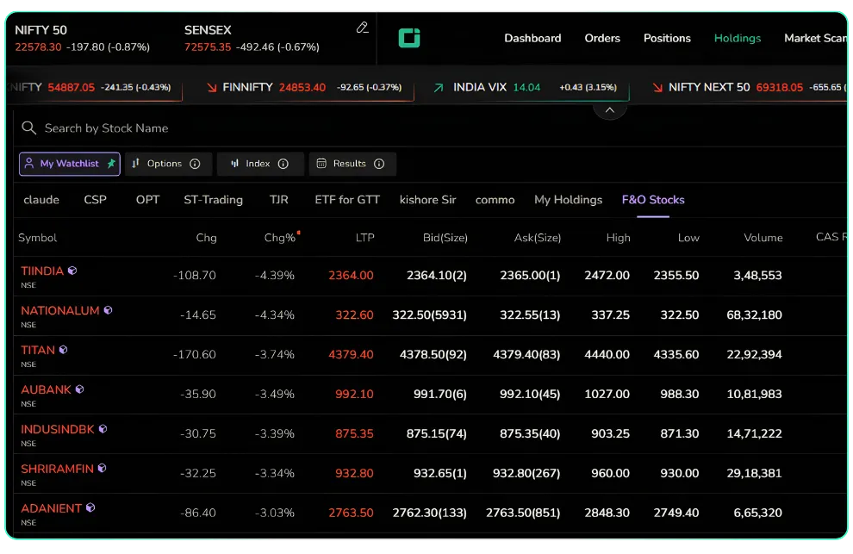This screenshot has height=554, width=853.
Task: Click the badge icon beside NATIONALUM
Action: [109, 310]
